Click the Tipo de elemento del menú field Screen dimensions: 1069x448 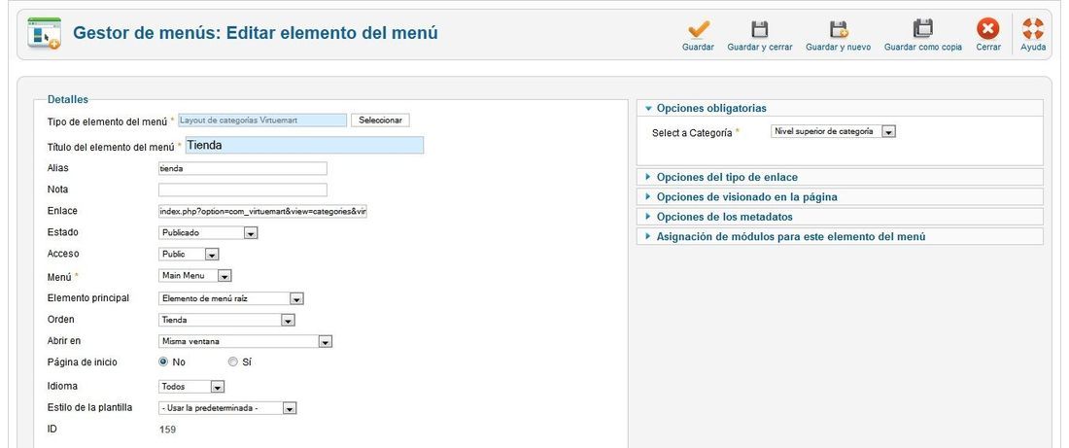tap(262, 120)
